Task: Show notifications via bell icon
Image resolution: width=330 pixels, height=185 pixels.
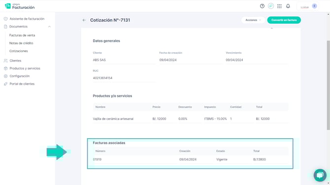Action: coord(288,6)
